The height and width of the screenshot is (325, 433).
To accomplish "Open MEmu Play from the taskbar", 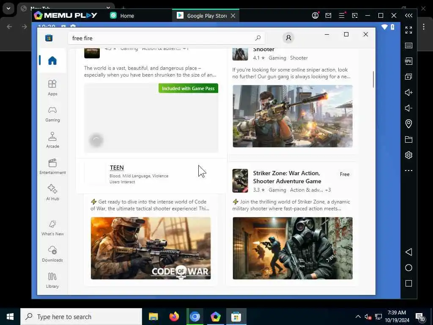I will [x=215, y=317].
